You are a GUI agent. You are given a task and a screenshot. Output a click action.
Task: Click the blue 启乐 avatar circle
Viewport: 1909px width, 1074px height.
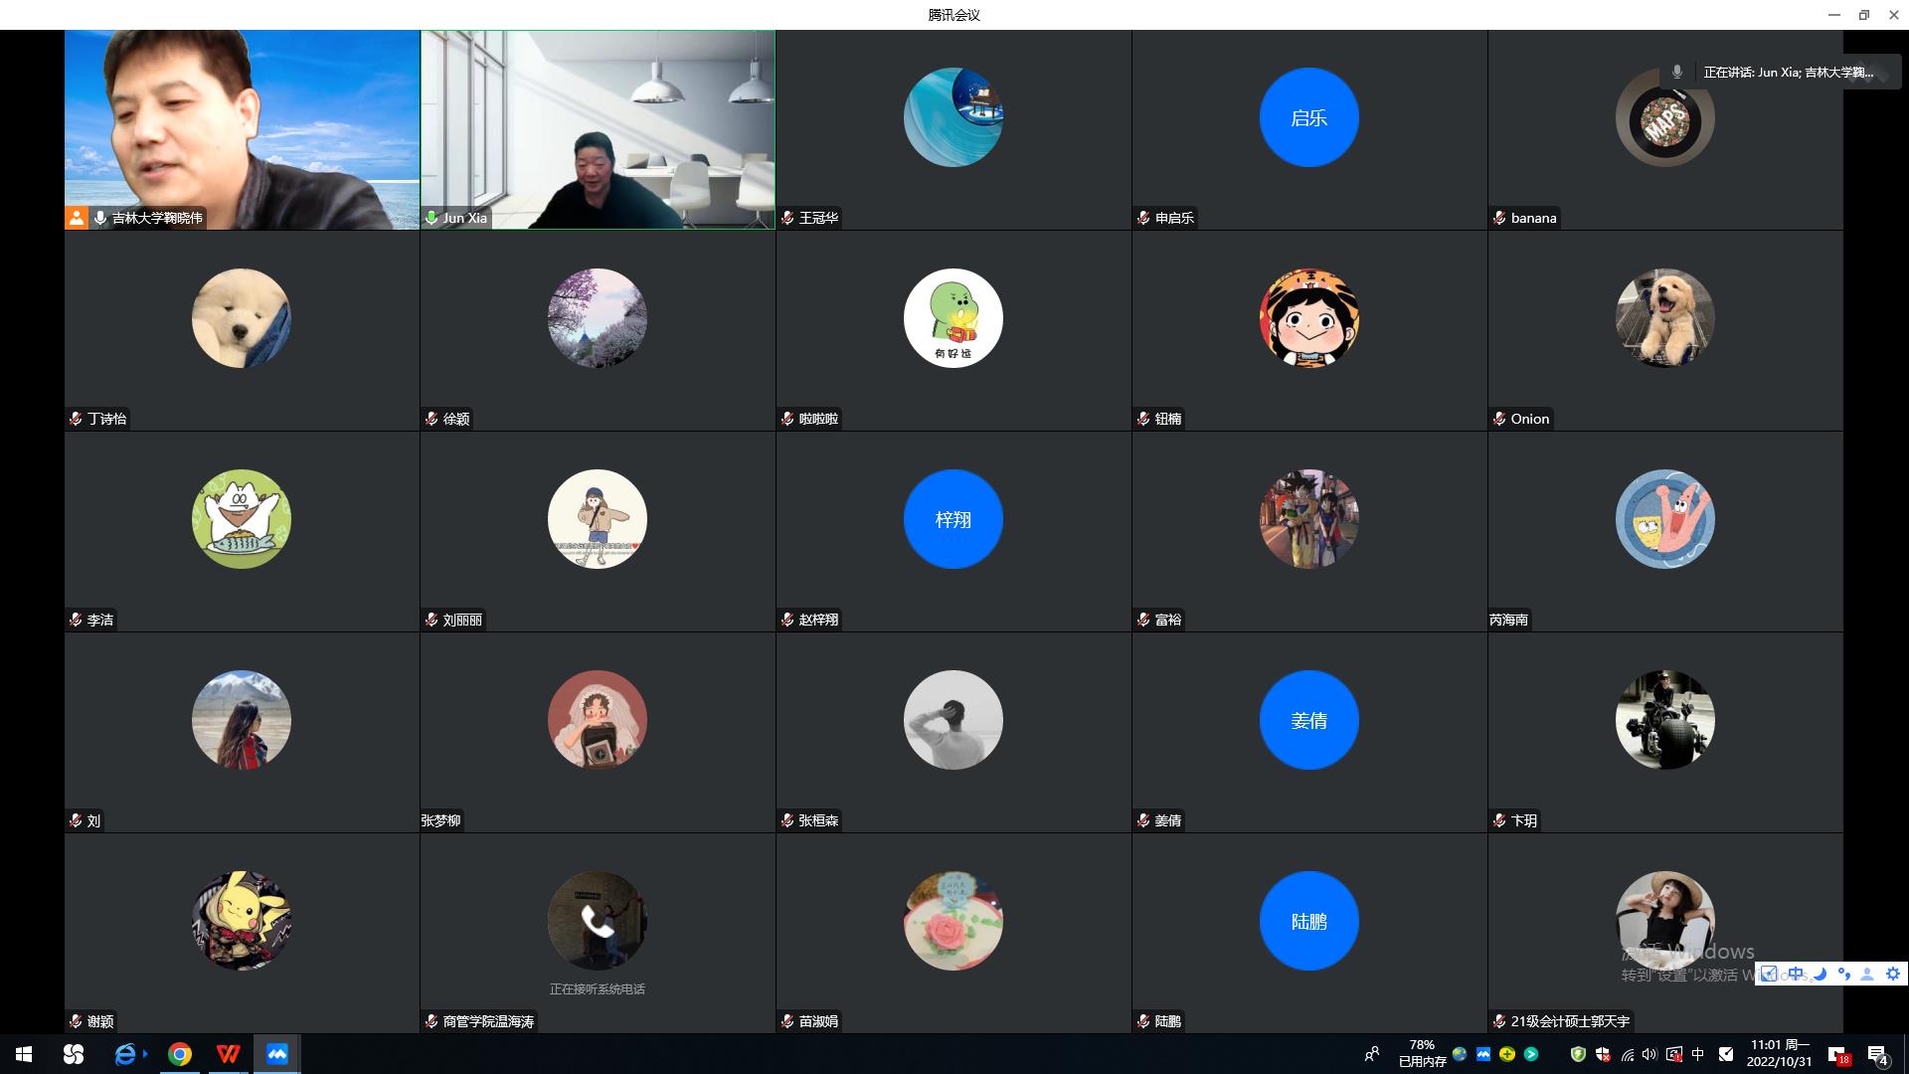tap(1308, 117)
